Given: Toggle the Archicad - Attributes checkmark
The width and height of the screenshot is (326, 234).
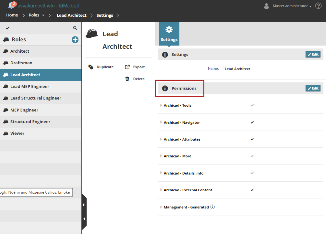Looking at the screenshot, I should [252, 139].
